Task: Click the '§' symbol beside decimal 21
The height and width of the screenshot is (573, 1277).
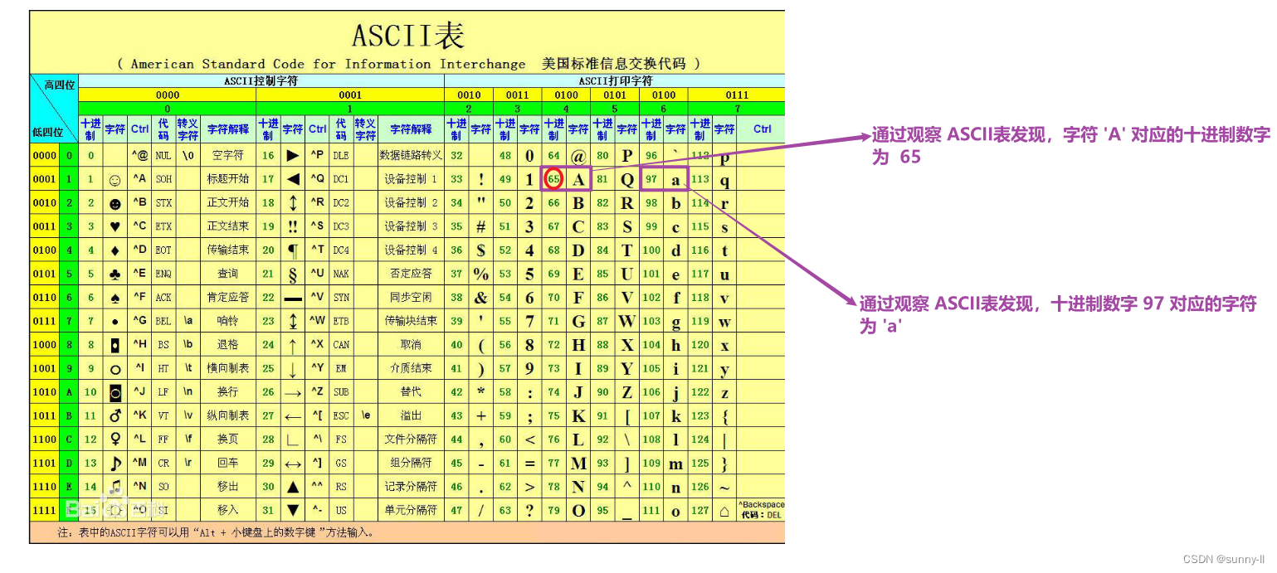Action: tap(292, 274)
